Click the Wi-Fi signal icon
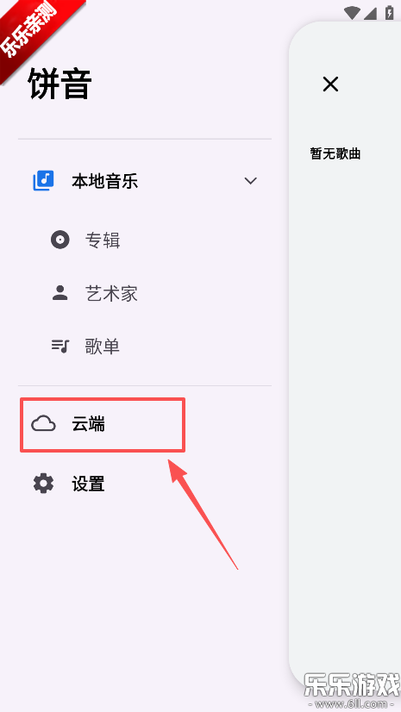 (352, 13)
